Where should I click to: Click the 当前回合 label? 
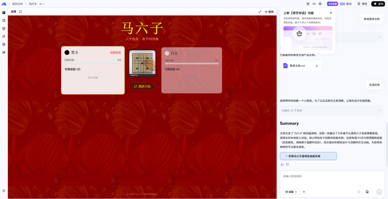tap(116, 53)
